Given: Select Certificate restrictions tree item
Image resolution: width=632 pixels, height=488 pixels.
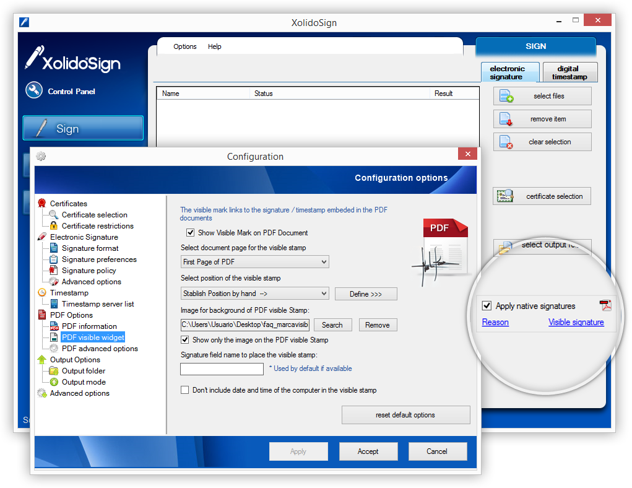Looking at the screenshot, I should click(x=98, y=226).
